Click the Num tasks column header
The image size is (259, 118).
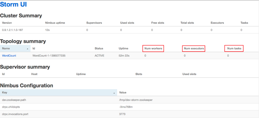pos(234,48)
